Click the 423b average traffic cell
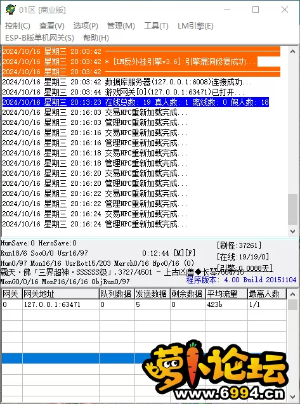Viewport: 300px width, 404px height. 226,304
